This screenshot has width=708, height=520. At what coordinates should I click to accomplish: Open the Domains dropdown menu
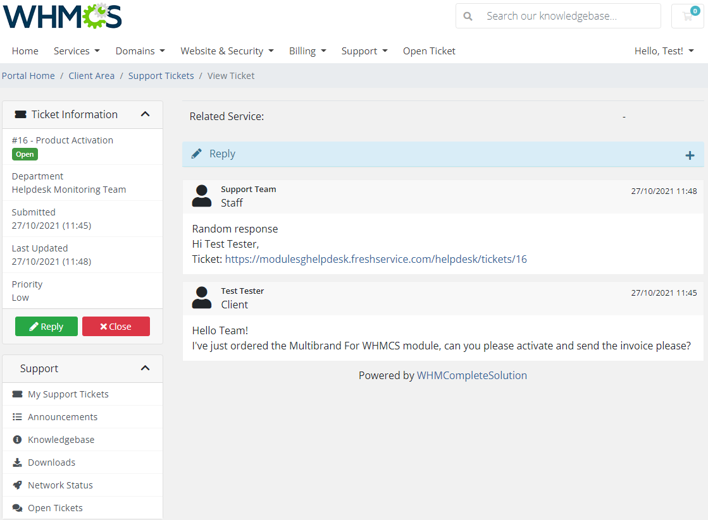pos(140,51)
